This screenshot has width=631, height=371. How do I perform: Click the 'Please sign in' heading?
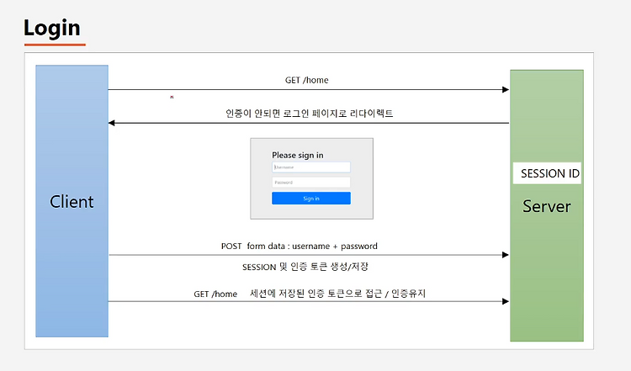click(x=297, y=155)
